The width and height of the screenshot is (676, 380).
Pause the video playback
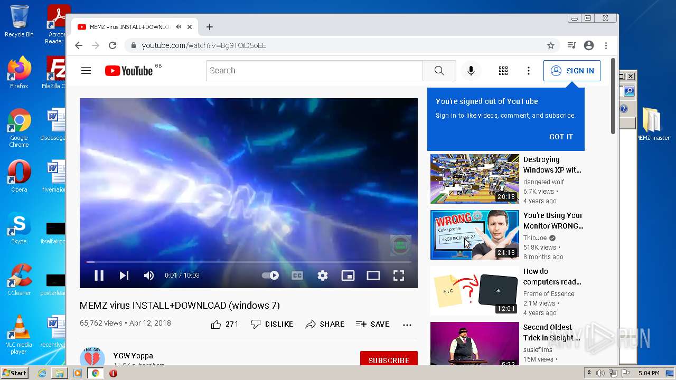click(x=99, y=275)
